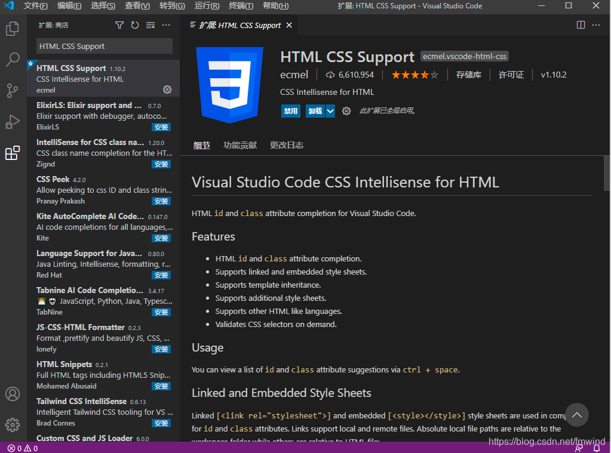Open the 帮助(H) menu
The image size is (611, 453).
275,6
